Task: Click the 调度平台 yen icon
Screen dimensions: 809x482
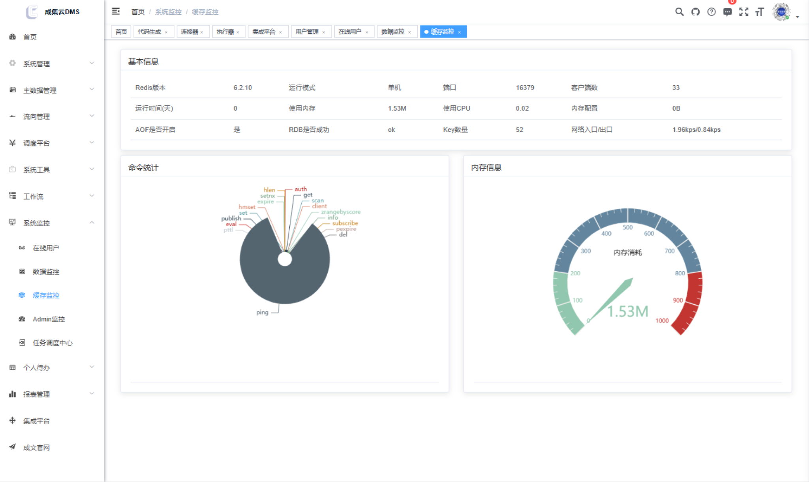Action: (x=13, y=143)
